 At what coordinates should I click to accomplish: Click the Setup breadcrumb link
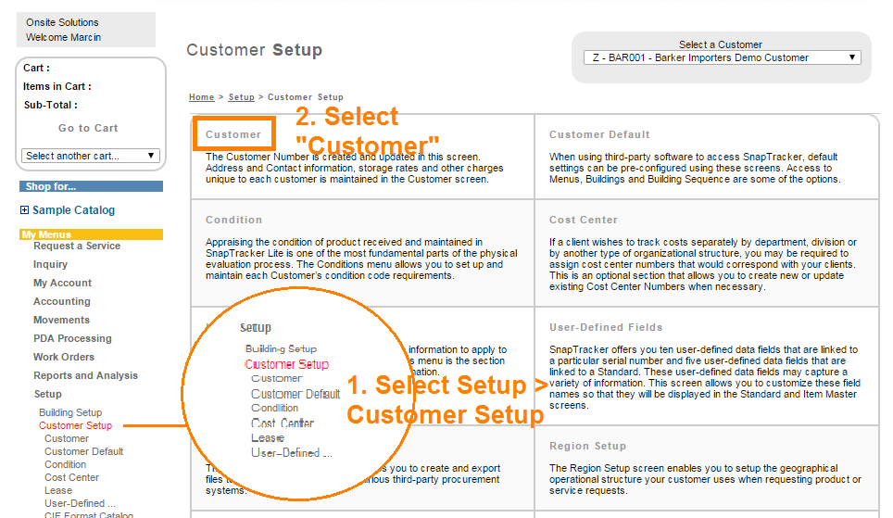pyautogui.click(x=241, y=97)
